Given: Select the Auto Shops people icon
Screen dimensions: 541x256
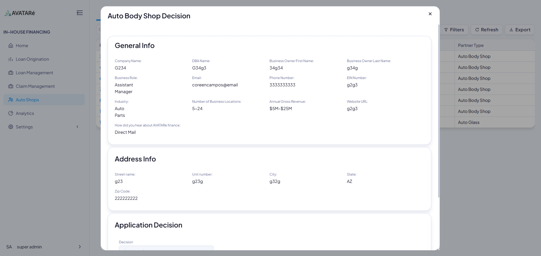Looking at the screenshot, I should (x=10, y=100).
